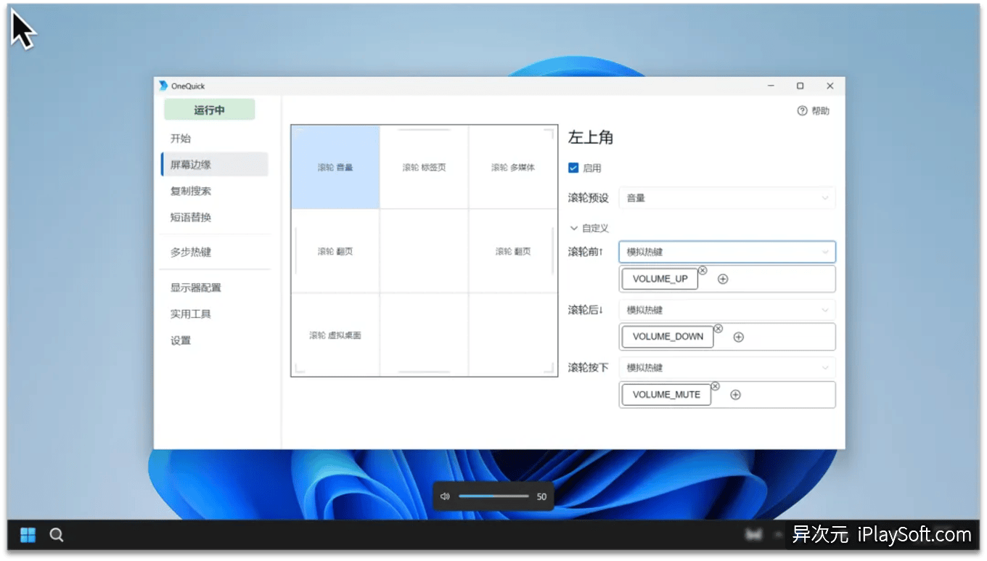Click the OneQuick logo in the title bar

(x=161, y=85)
